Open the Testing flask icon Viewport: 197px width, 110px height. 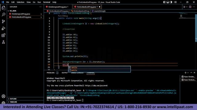coord(3,42)
